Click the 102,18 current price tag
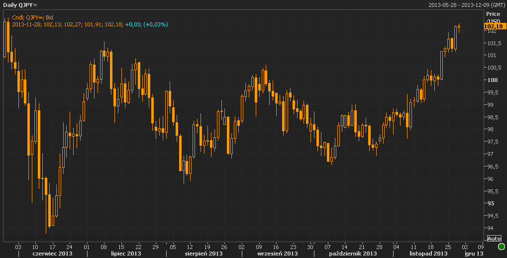This screenshot has height=258, width=507. point(495,26)
